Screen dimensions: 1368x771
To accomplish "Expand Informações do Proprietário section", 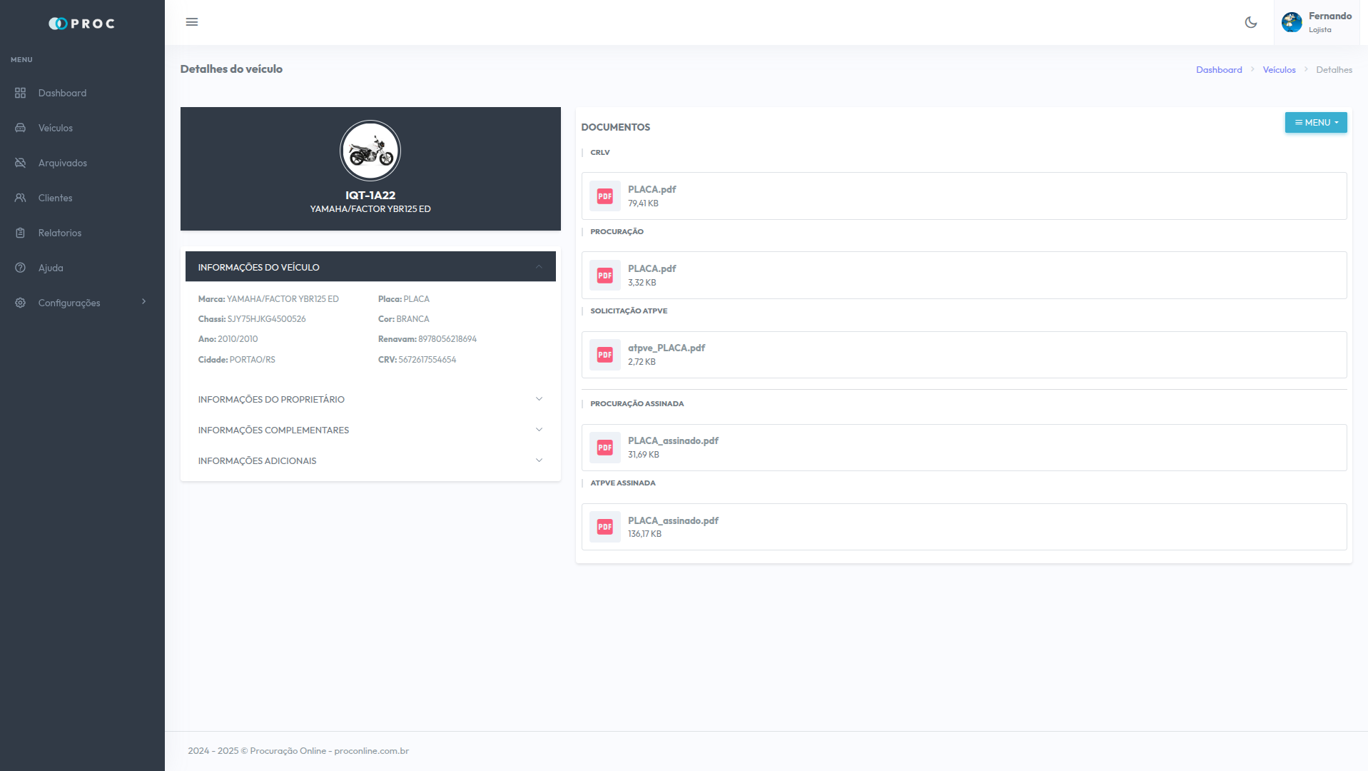I will coord(370,399).
